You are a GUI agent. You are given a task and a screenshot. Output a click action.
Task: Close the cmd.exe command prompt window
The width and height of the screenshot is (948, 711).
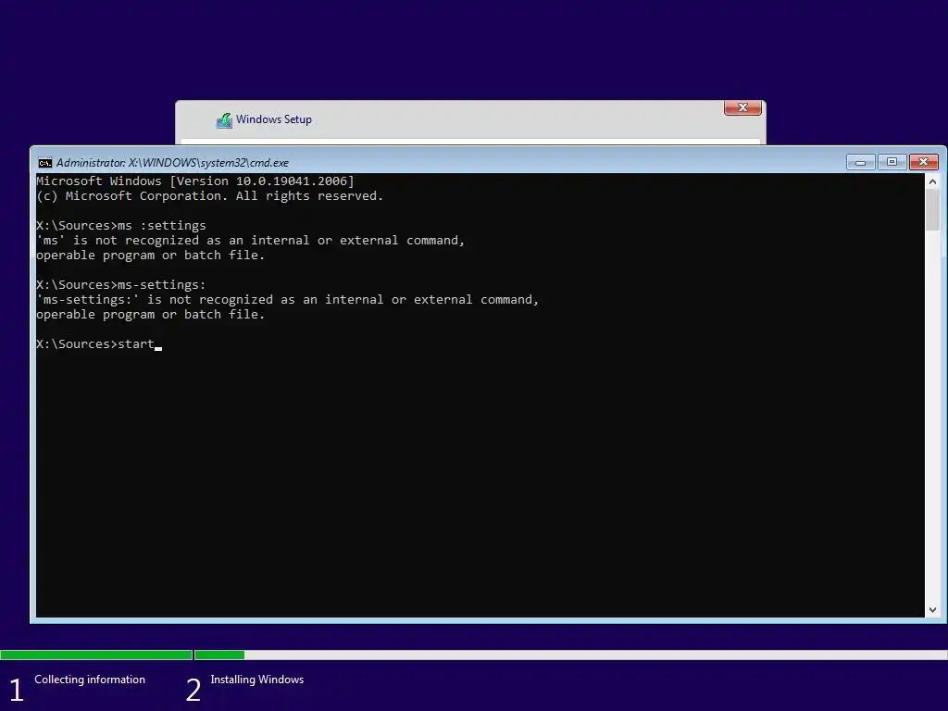pyautogui.click(x=923, y=162)
